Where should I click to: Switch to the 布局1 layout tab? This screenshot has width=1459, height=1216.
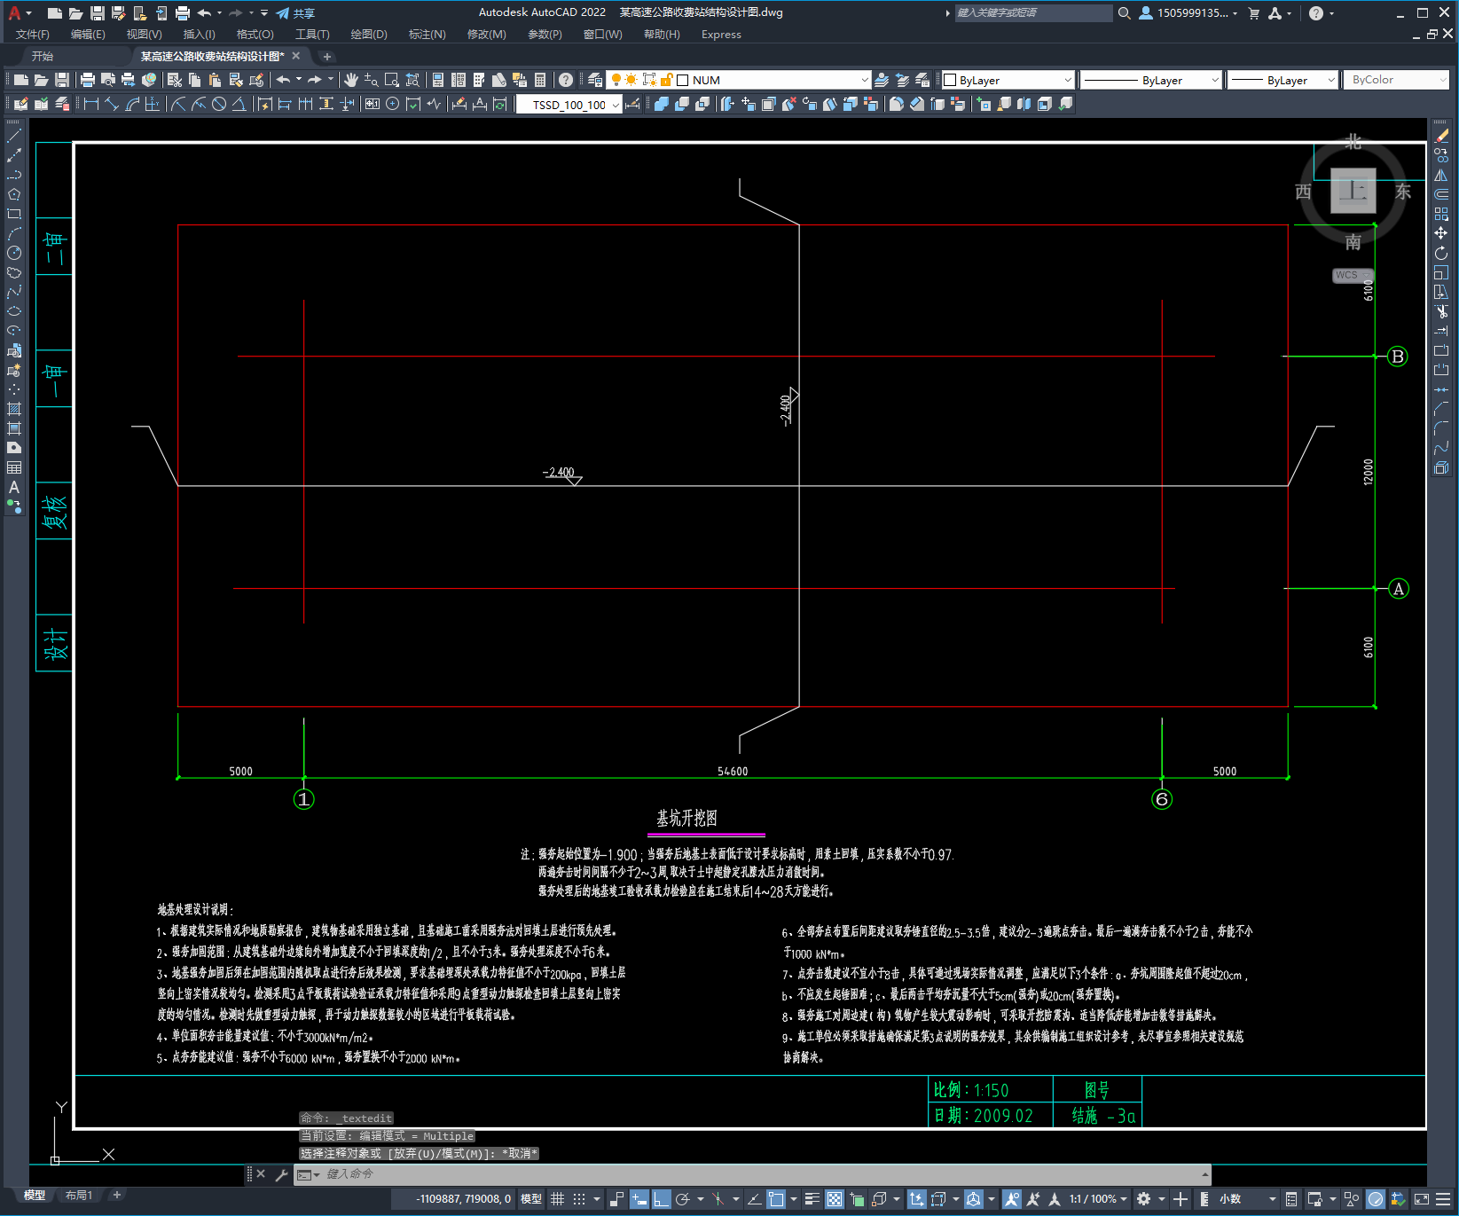pyautogui.click(x=78, y=1195)
